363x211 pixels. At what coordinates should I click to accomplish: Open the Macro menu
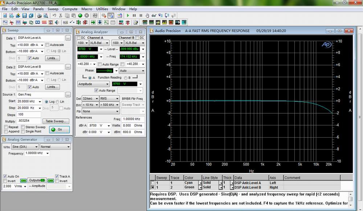pos(87,9)
